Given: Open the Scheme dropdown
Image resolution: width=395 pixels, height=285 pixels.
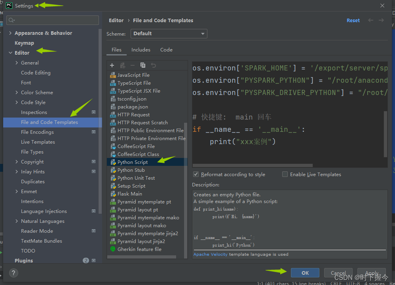Looking at the screenshot, I should 169,34.
